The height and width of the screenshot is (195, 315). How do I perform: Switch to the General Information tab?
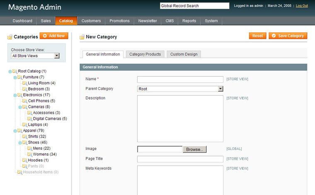click(103, 54)
